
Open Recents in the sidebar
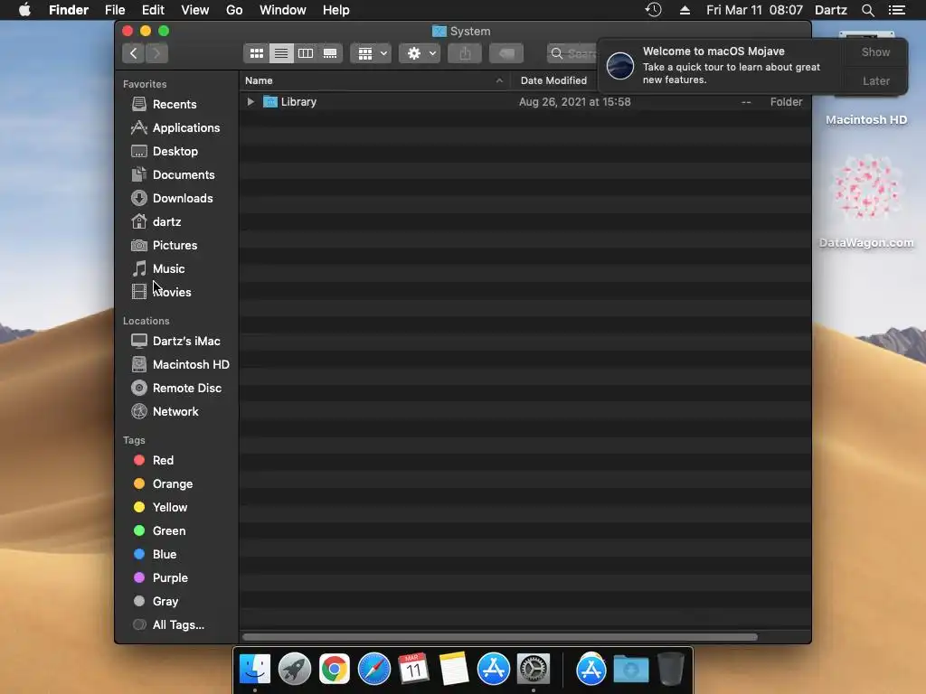pyautogui.click(x=175, y=105)
